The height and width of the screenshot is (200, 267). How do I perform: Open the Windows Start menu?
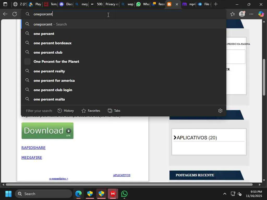tap(8, 194)
